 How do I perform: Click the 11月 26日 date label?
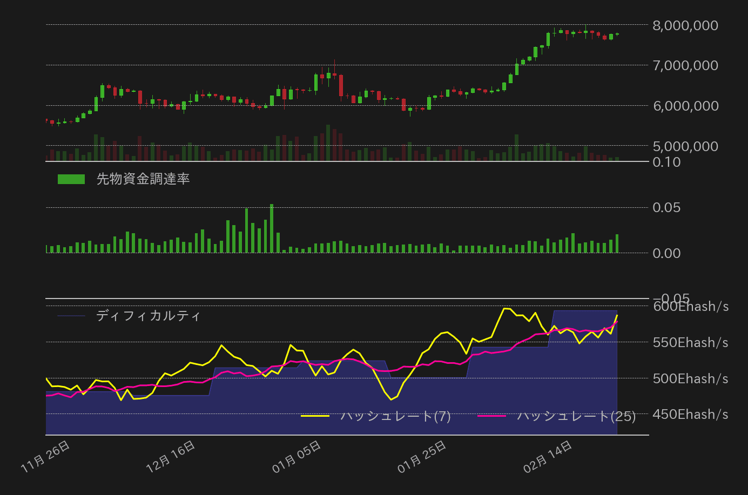point(45,457)
